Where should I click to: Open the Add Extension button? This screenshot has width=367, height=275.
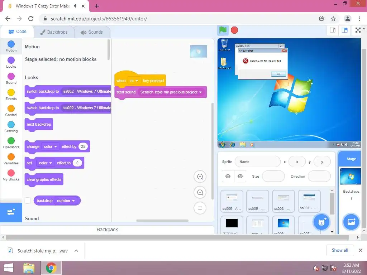tap(11, 212)
